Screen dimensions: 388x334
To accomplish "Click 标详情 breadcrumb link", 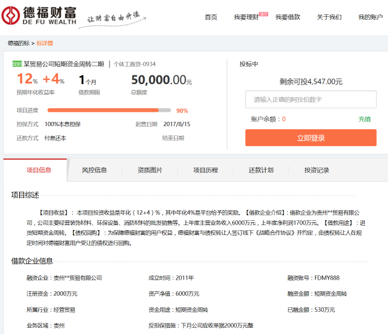I will coord(45,43).
